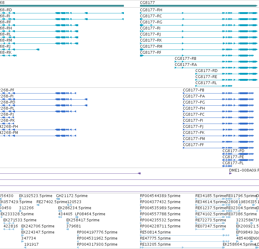This screenshot has height=249, width=259.
Task: Click the CG8177-RG transcript label
Action: (x=151, y=22)
